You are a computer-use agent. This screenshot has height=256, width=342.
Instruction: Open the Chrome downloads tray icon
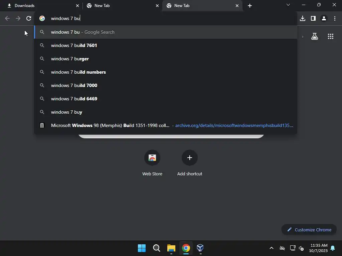coord(303,18)
